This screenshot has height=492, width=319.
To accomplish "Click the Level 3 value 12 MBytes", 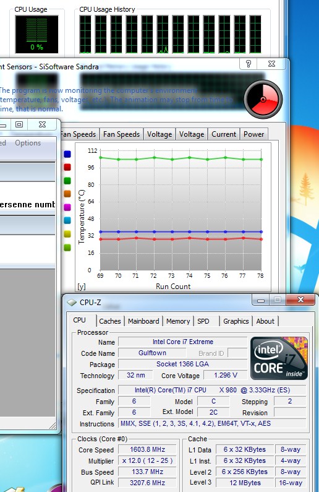I will 245,483.
